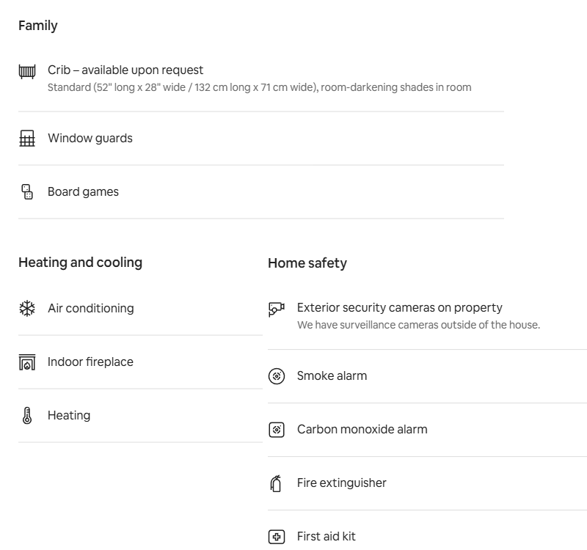Viewport: 587px width, 550px height.
Task: Click the first aid kit icon
Action: tap(277, 537)
